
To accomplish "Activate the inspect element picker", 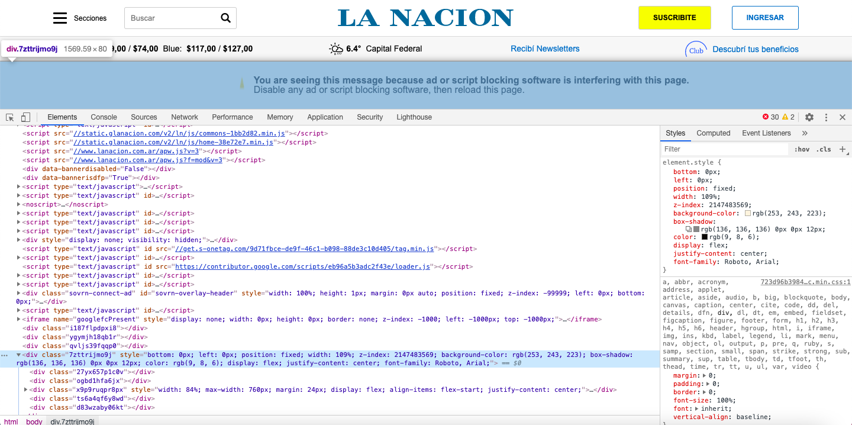I will 10,117.
